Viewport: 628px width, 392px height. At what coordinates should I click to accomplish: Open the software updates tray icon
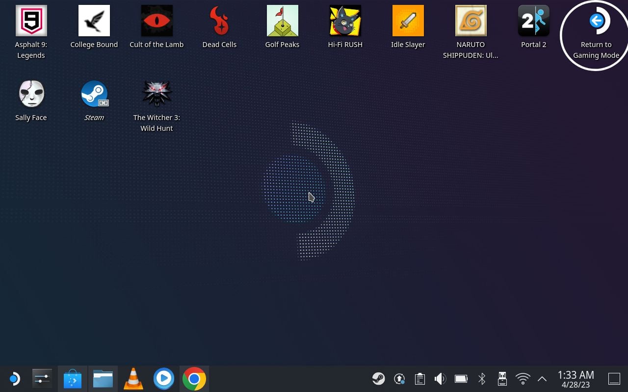399,379
